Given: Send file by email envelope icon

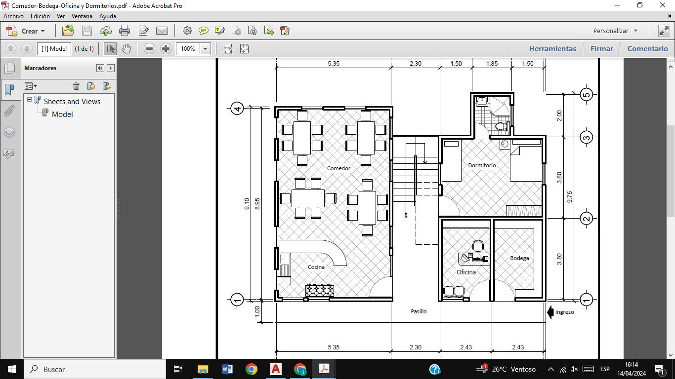Looking at the screenshot, I should click(x=162, y=31).
